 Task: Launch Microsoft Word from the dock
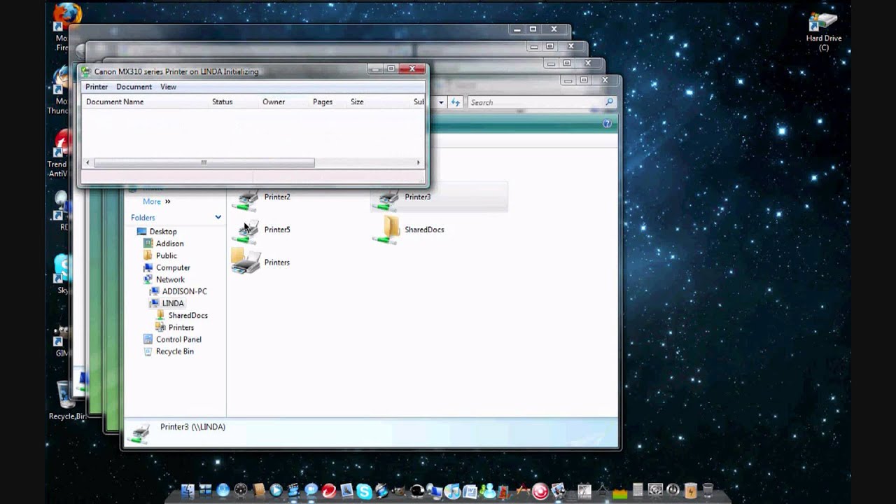(x=470, y=491)
